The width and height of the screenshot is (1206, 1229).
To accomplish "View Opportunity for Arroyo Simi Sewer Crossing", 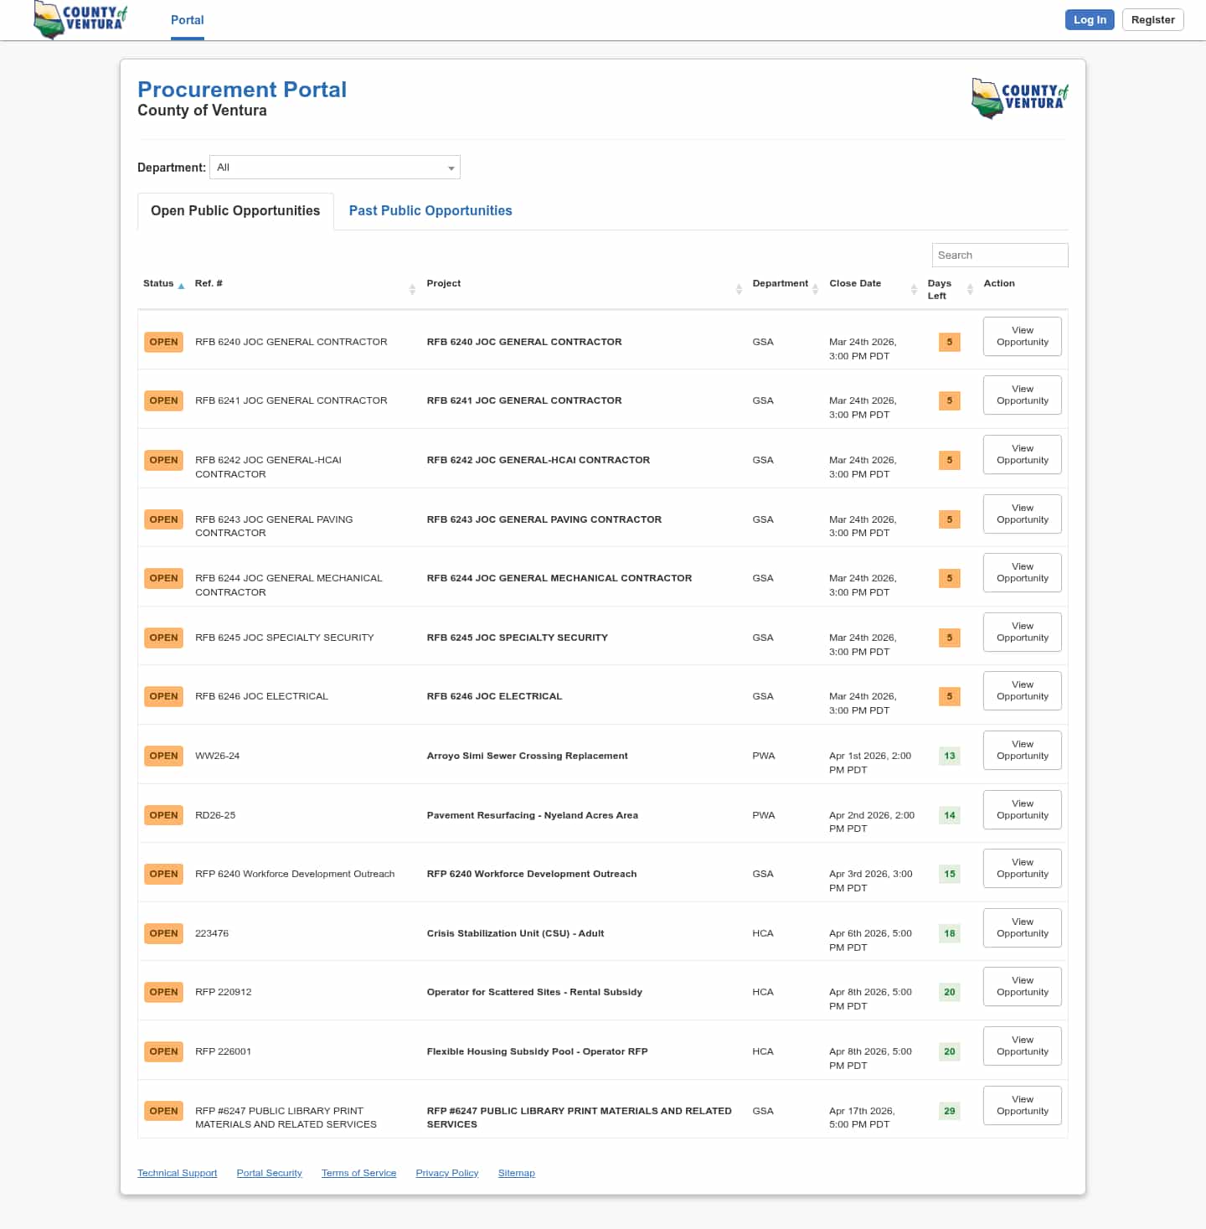I will 1023,750.
